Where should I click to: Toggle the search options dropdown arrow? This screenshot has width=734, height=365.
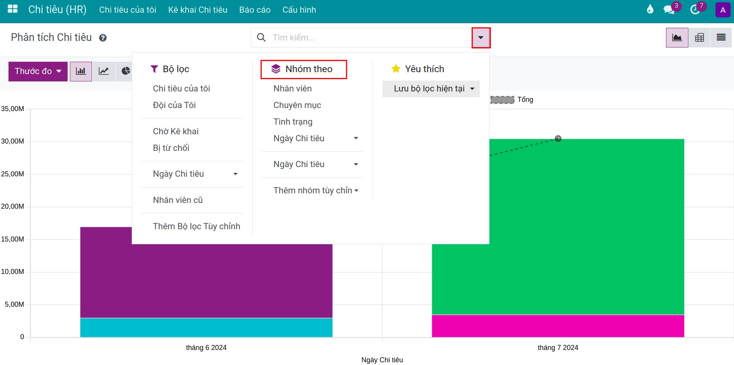click(x=481, y=37)
